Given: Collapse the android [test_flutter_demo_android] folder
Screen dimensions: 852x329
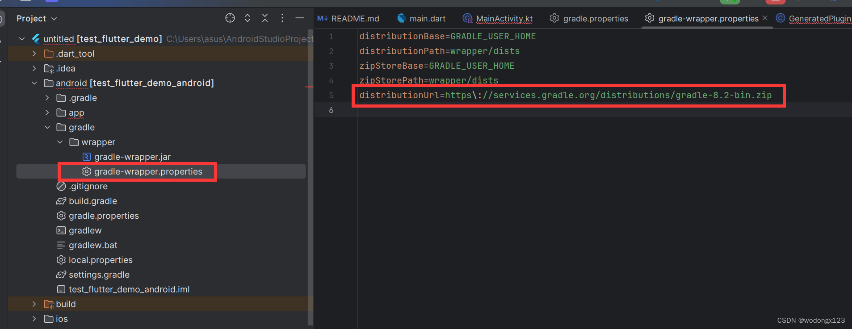Looking at the screenshot, I should pyautogui.click(x=34, y=83).
